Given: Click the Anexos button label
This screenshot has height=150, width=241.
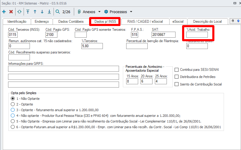Looking at the screenshot, I should click(x=89, y=12).
